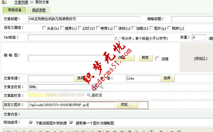
Task: Switch to the 常规信息 tab
Action: pos(14,10)
